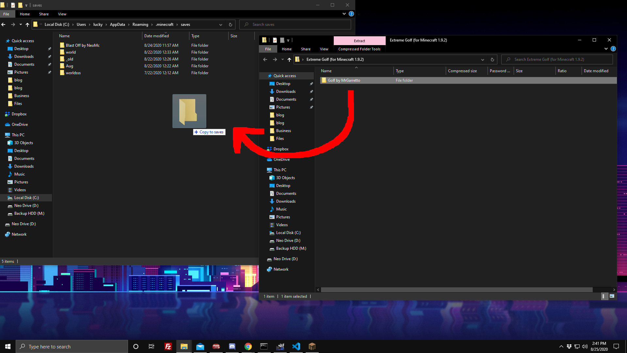
Task: Show hidden system tray icons
Action: (x=561, y=346)
